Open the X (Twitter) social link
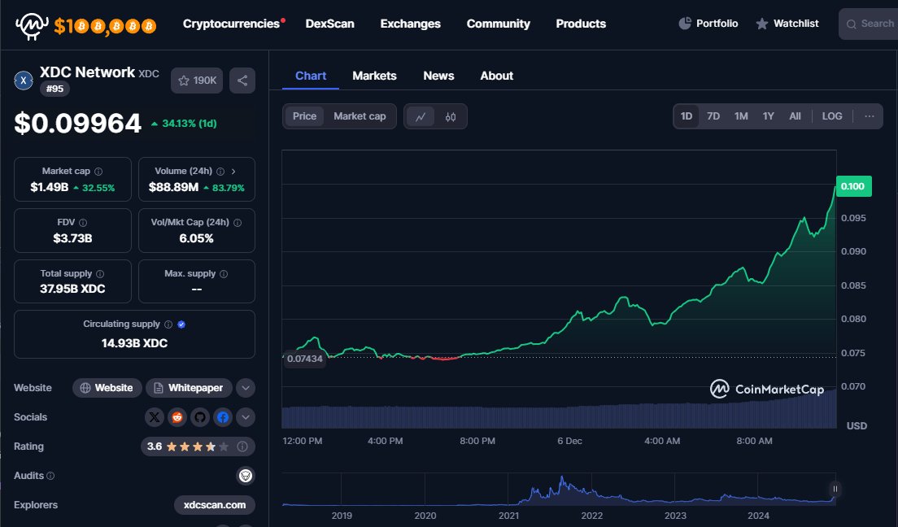The width and height of the screenshot is (898, 527). (x=154, y=417)
